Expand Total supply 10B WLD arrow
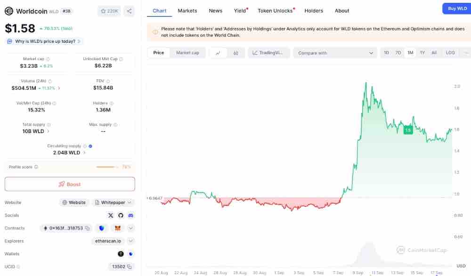471x276 pixels. [48, 131]
